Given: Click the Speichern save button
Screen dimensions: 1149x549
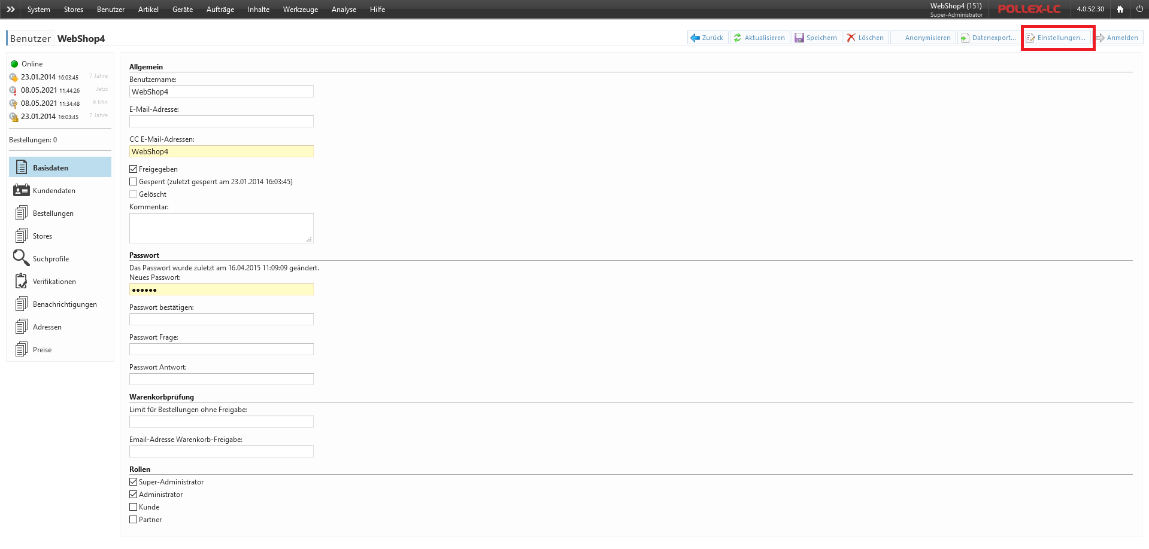Looking at the screenshot, I should pyautogui.click(x=816, y=38).
